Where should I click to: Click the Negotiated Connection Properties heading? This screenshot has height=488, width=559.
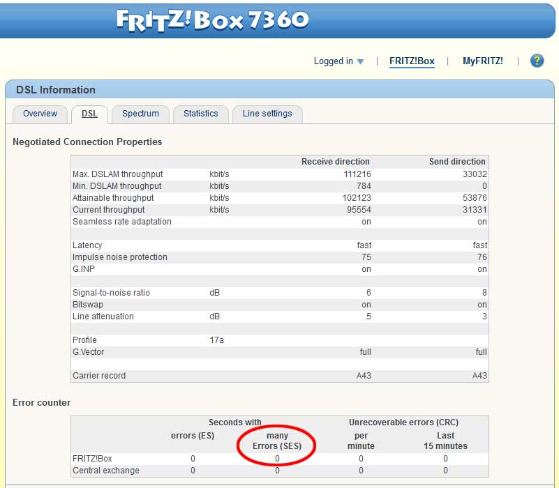87,142
